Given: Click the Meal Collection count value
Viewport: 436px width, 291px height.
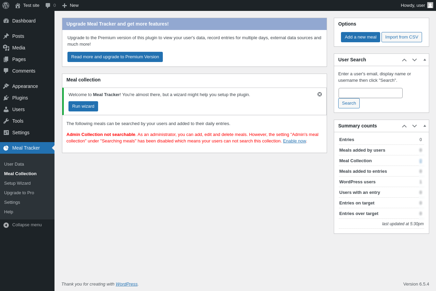Looking at the screenshot, I should [421, 161].
